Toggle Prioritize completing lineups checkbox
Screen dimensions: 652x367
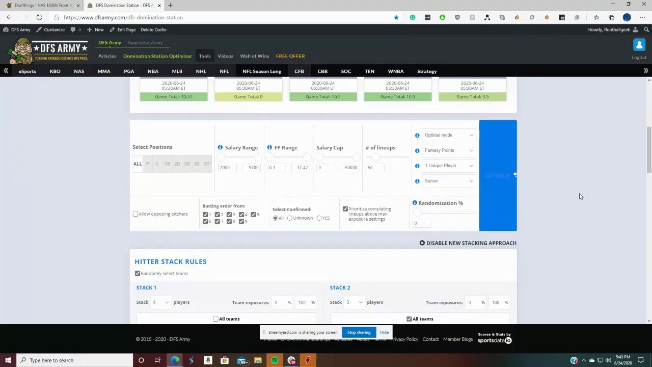click(345, 209)
